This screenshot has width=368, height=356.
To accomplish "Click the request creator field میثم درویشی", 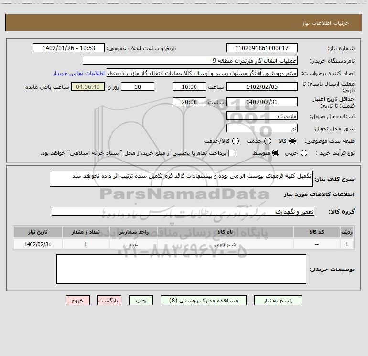I will pos(202,73).
